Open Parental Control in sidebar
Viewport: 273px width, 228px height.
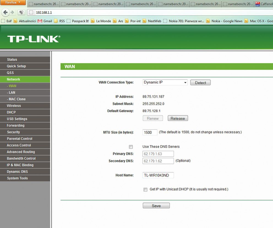25,139
